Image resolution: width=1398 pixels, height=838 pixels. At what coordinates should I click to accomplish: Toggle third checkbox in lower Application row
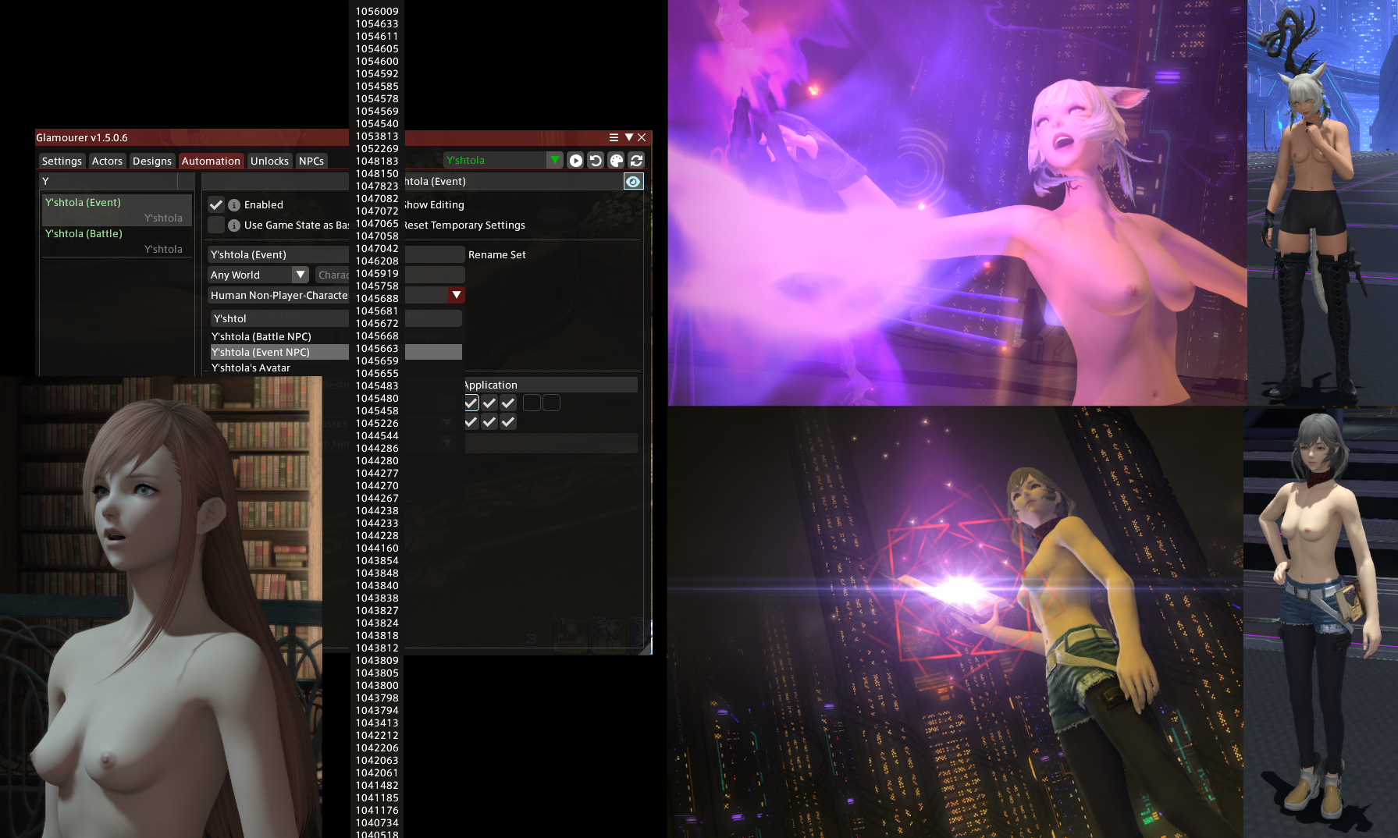coord(508,422)
